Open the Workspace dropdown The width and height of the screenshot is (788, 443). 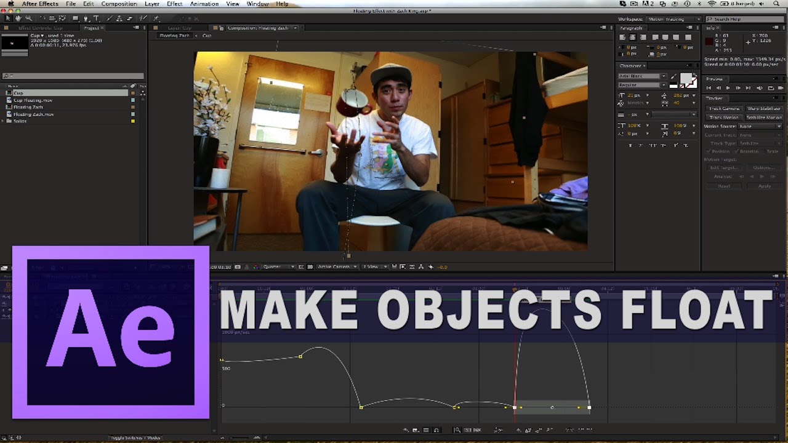click(675, 19)
